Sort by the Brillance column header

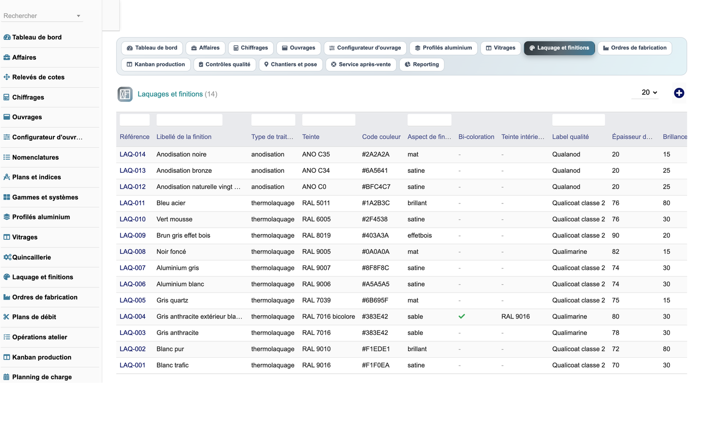(x=675, y=137)
